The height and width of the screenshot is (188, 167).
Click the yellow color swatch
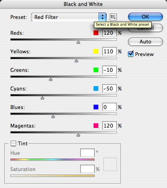96,51
